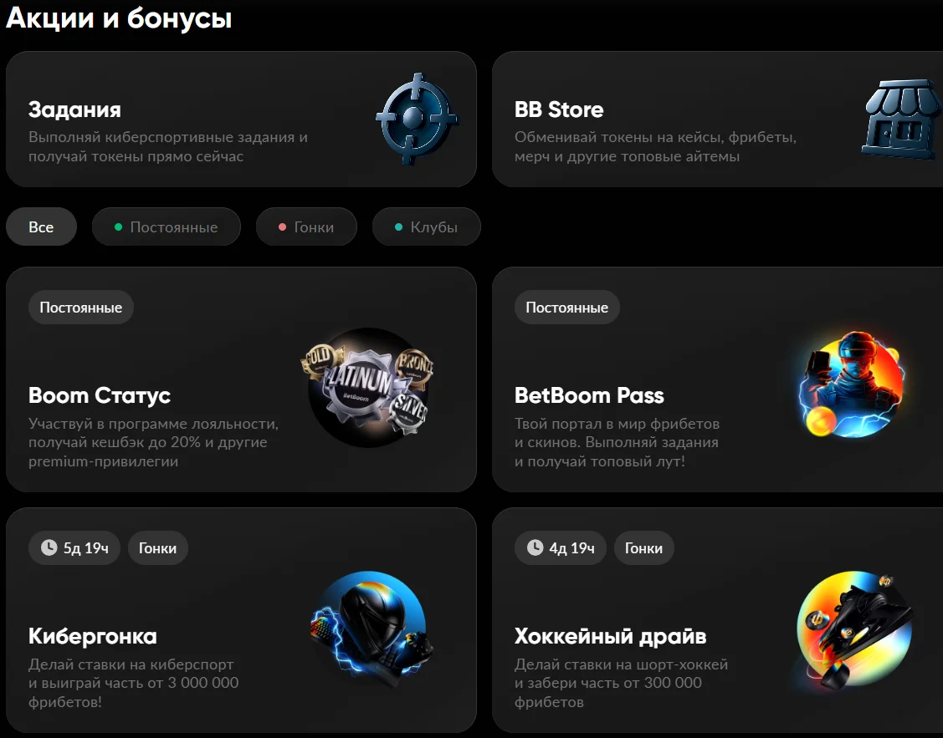Click the clock icon on Кибергонка timer

point(49,548)
